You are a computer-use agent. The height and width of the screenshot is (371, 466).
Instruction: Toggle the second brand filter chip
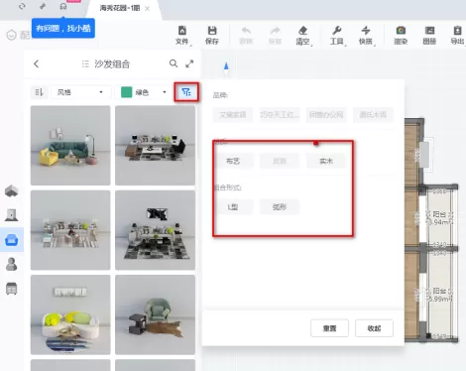click(280, 115)
